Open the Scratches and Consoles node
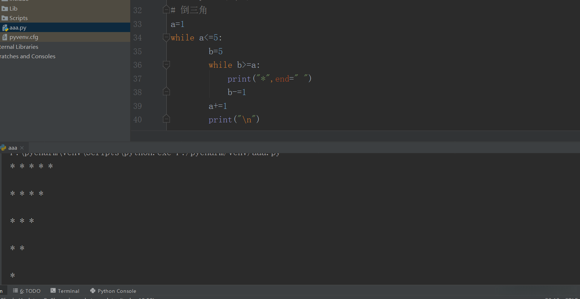The height and width of the screenshot is (299, 580). pyautogui.click(x=28, y=56)
